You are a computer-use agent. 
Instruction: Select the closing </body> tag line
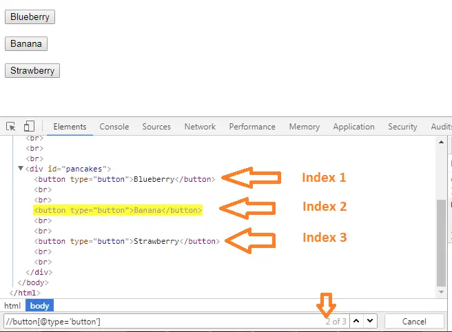(x=33, y=282)
